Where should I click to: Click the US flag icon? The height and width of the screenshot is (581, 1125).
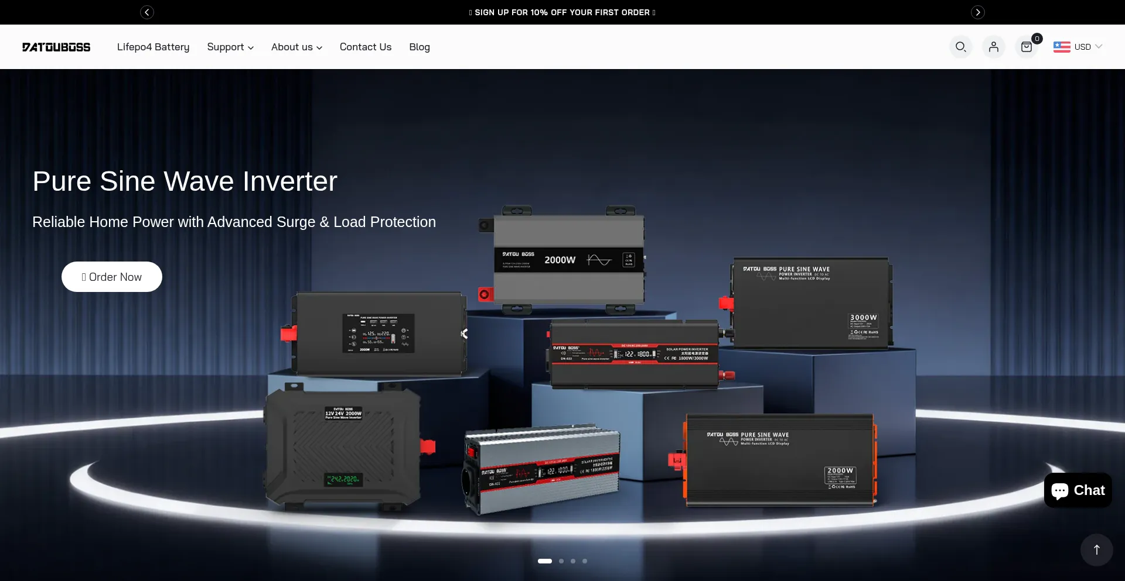(x=1061, y=47)
